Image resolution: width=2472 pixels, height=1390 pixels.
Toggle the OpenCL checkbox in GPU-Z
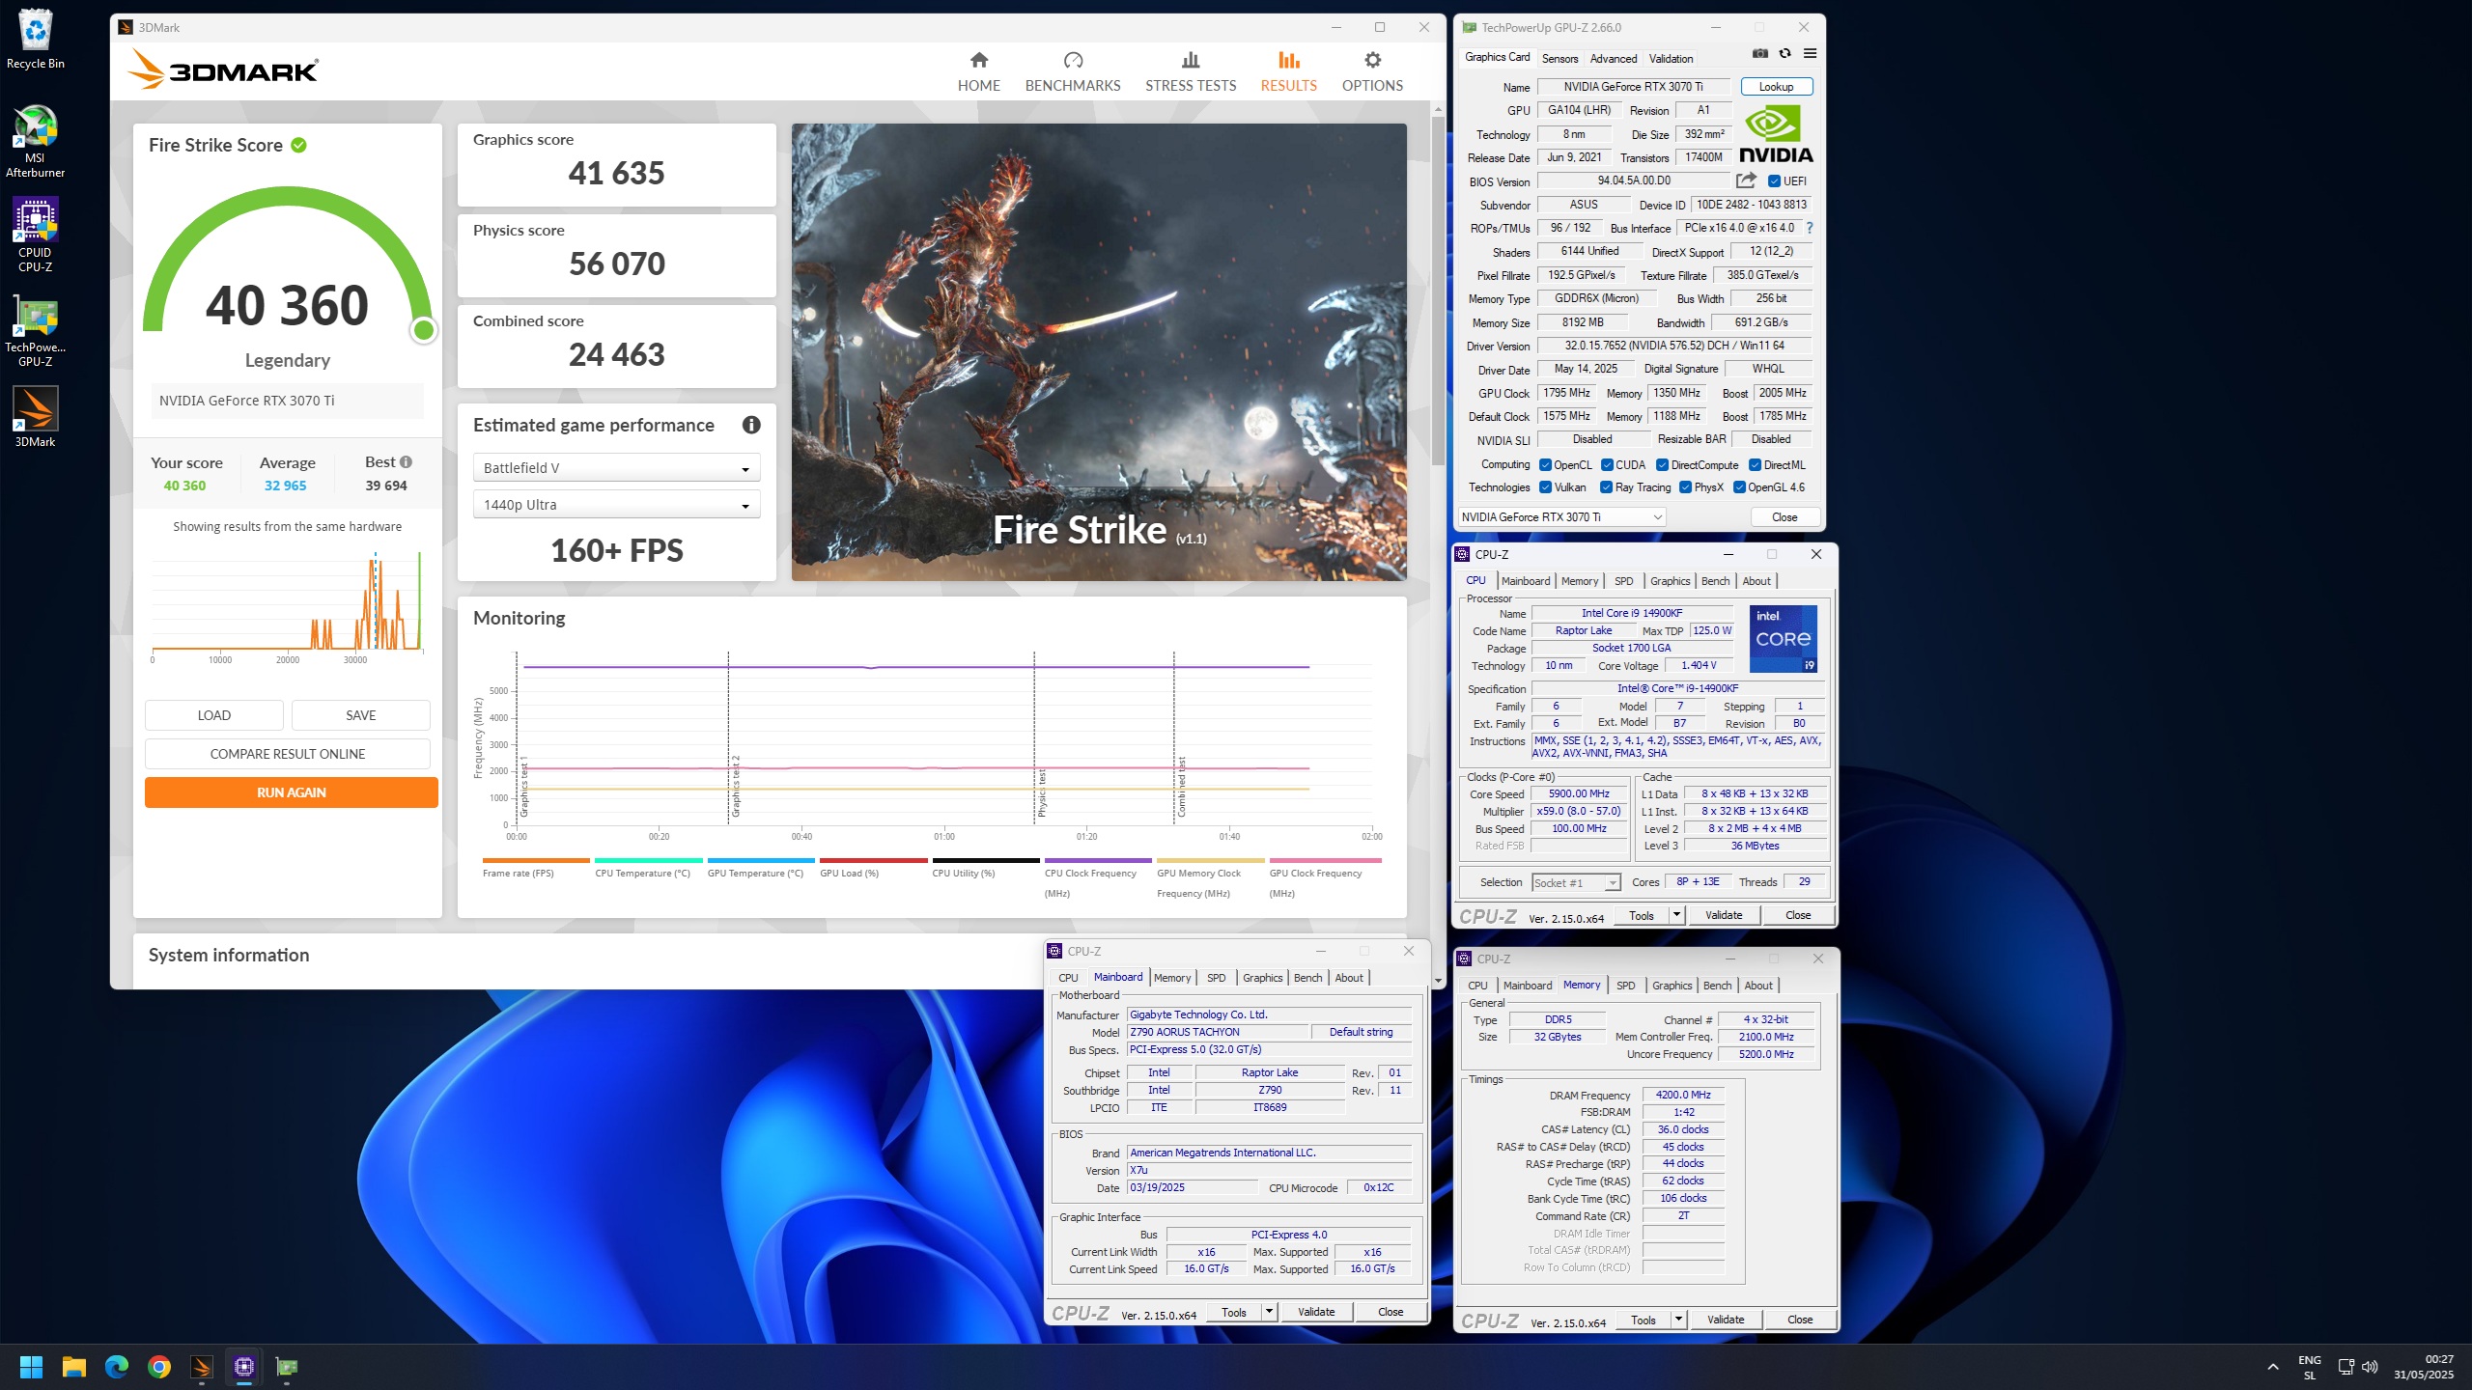[x=1545, y=465]
